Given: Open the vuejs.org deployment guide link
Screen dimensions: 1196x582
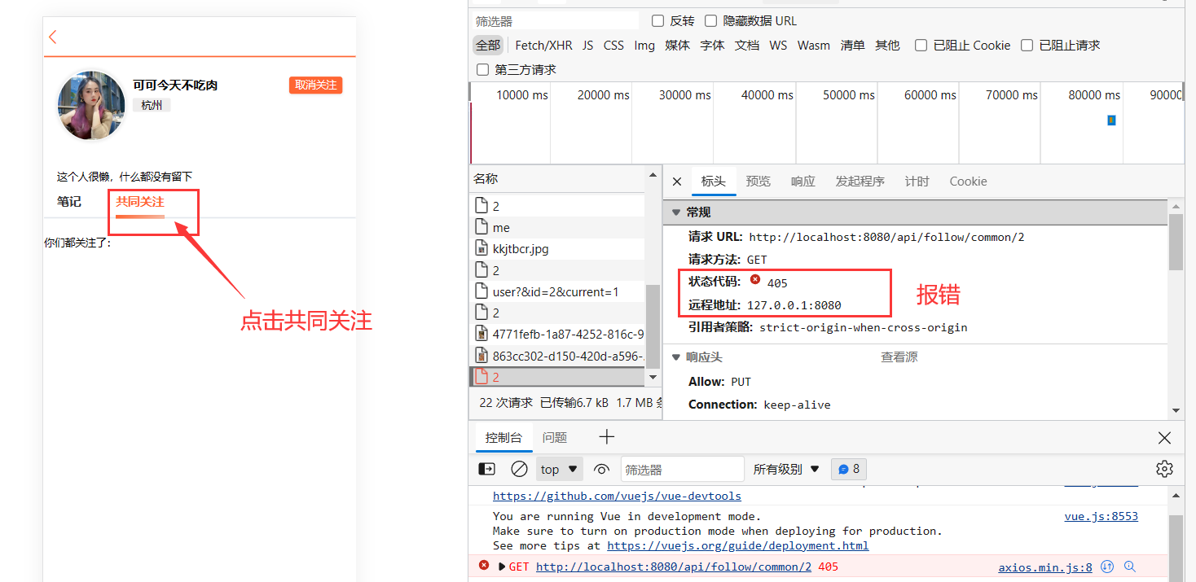Looking at the screenshot, I should click(x=737, y=545).
